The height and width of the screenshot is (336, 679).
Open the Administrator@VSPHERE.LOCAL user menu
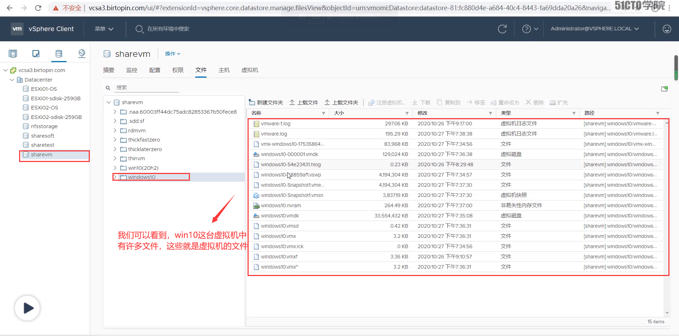click(594, 29)
